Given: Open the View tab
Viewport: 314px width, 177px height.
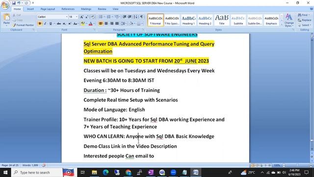Looking at the screenshot, I should click(x=115, y=9).
